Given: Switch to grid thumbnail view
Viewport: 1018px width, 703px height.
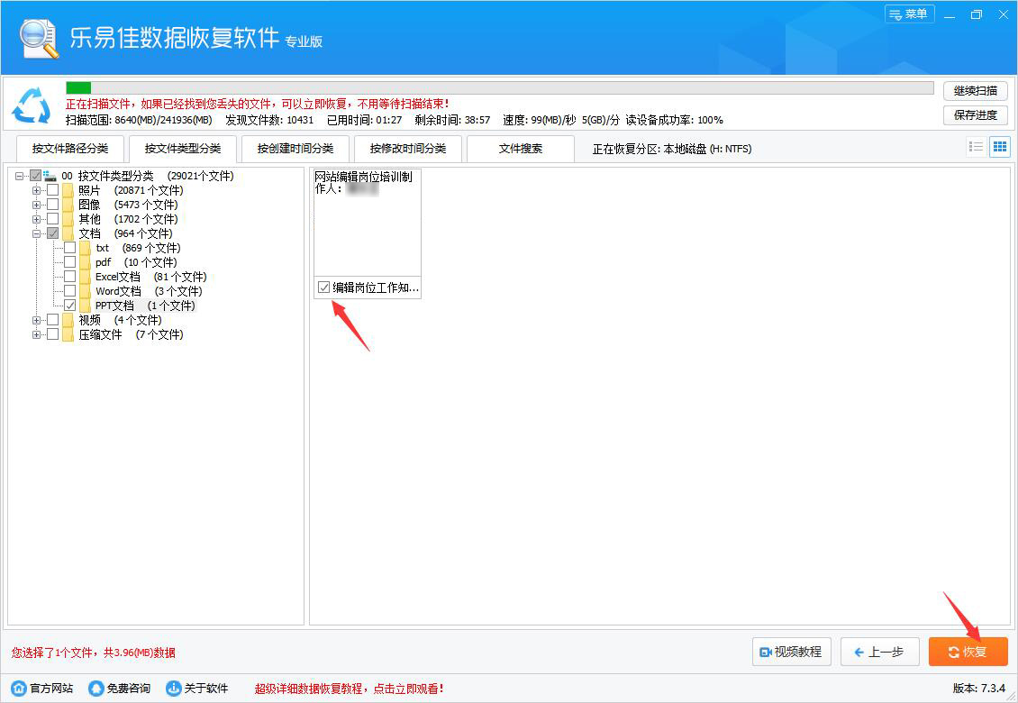Looking at the screenshot, I should tap(999, 147).
